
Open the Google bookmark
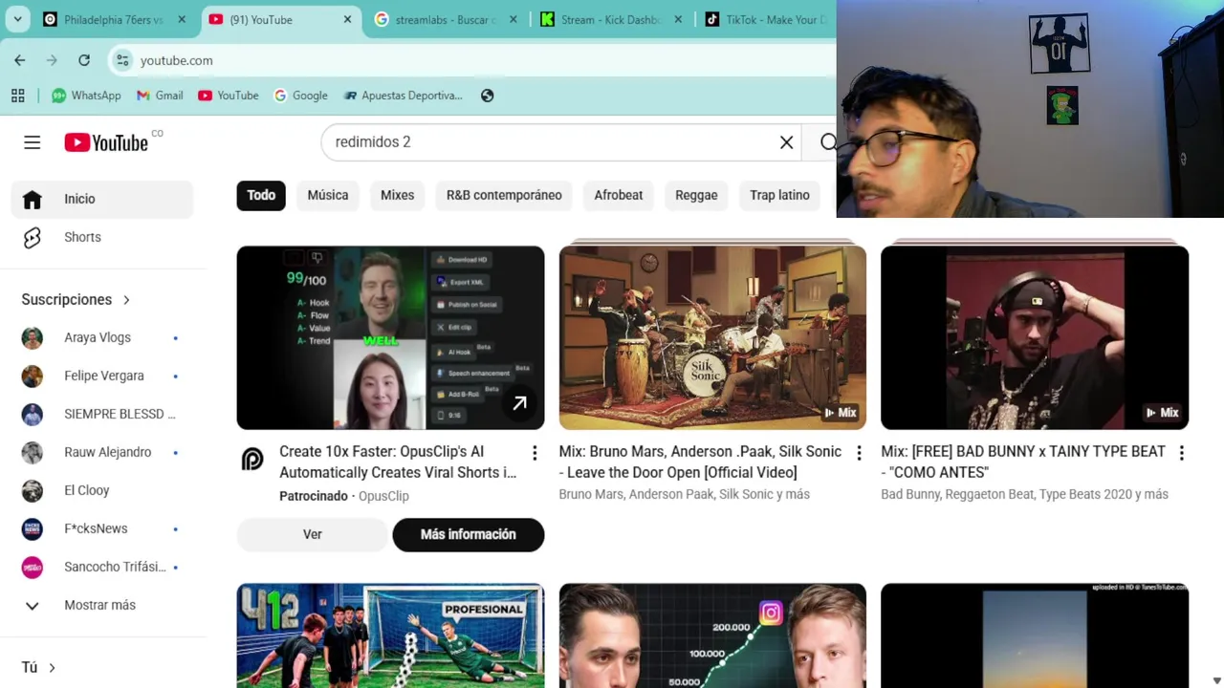pyautogui.click(x=300, y=96)
